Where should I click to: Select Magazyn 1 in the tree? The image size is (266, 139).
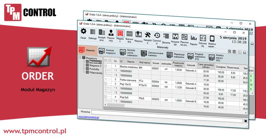click(95, 62)
